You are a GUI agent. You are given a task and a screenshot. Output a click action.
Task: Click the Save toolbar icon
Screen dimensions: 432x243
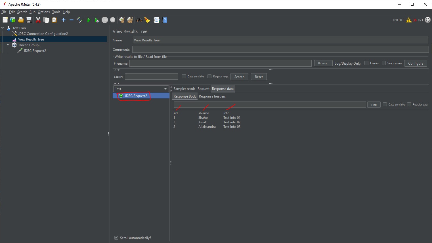point(29,20)
